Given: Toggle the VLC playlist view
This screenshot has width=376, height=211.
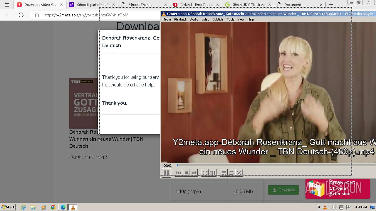Looking at the screenshot, I should 224,173.
